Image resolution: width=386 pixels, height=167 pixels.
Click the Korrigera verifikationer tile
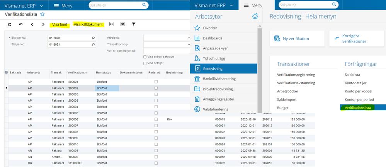[x=357, y=38]
